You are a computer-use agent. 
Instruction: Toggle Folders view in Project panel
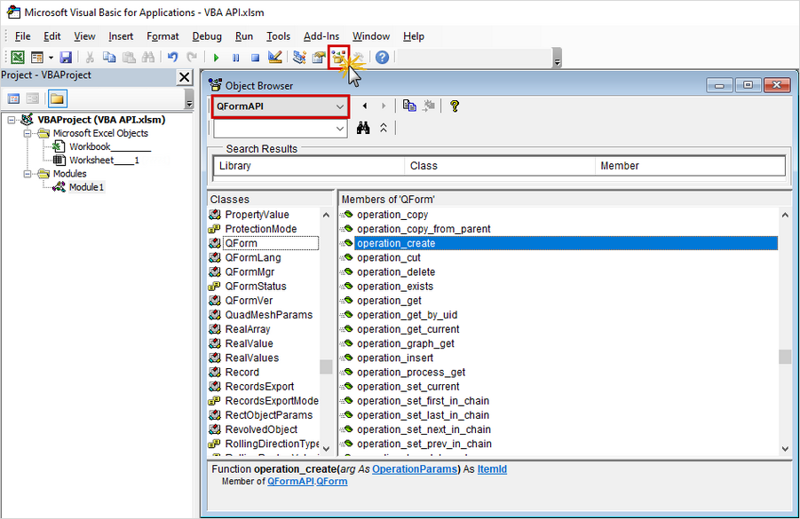[x=57, y=98]
